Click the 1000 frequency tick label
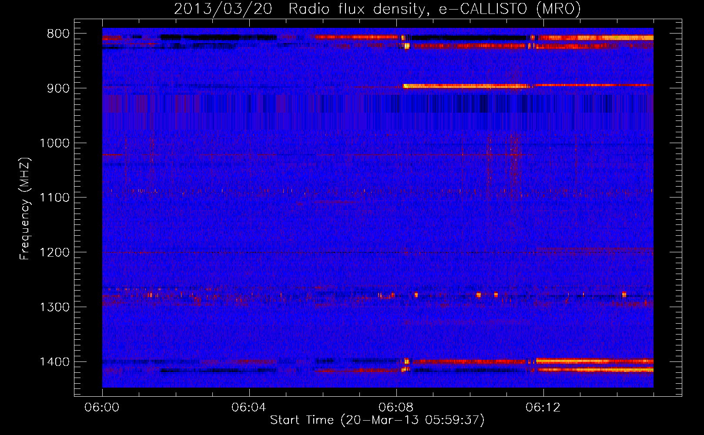 click(x=54, y=143)
